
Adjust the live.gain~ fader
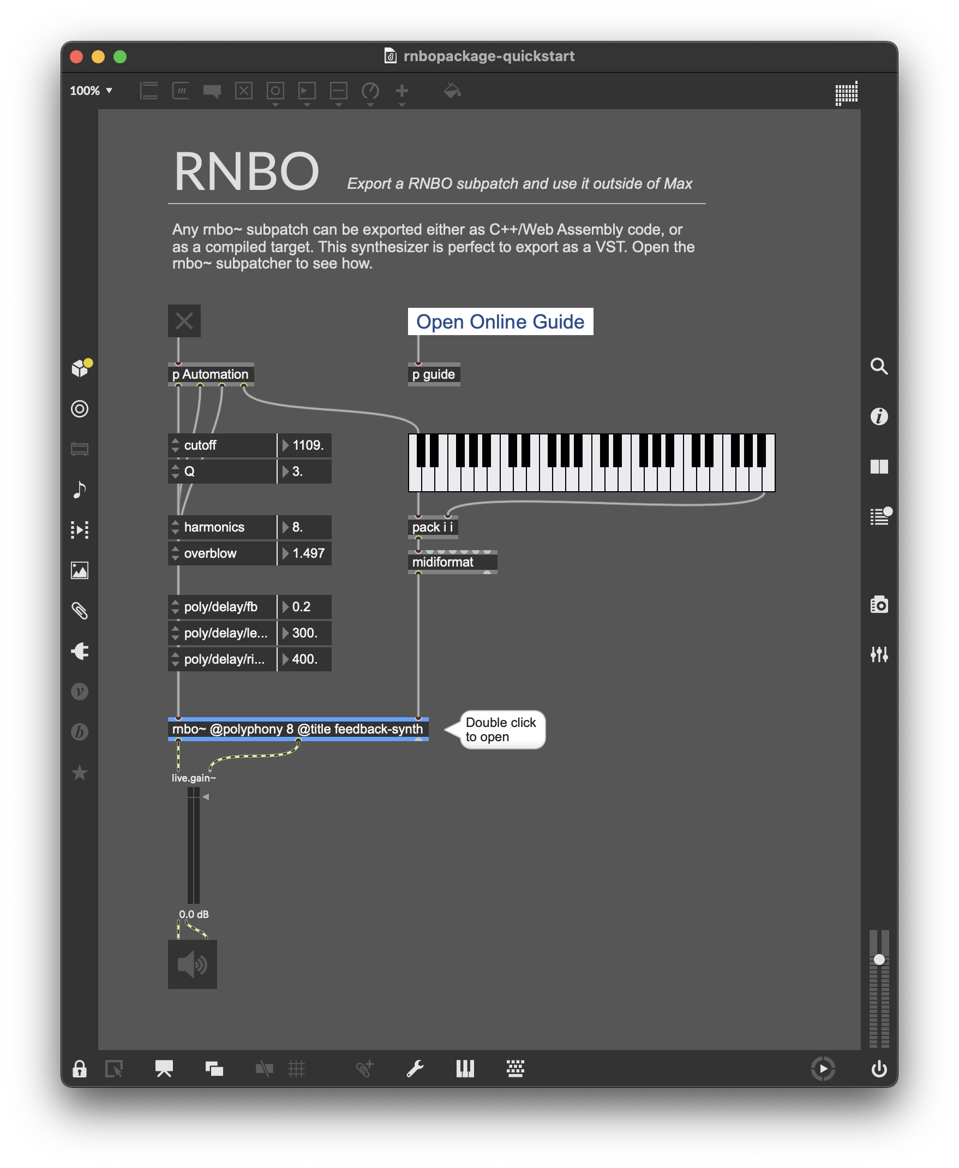tap(193, 845)
